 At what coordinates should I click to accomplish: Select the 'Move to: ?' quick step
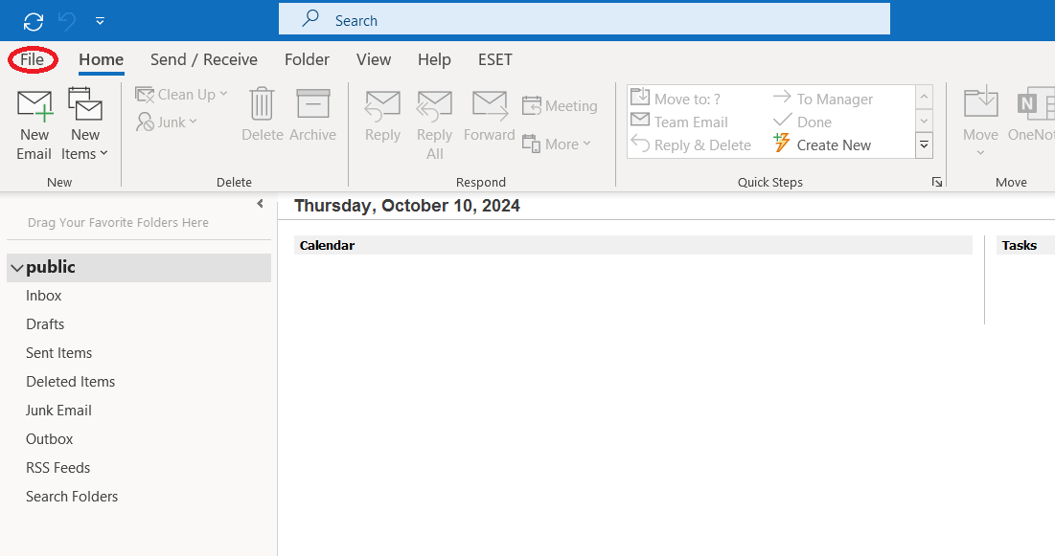tap(676, 99)
